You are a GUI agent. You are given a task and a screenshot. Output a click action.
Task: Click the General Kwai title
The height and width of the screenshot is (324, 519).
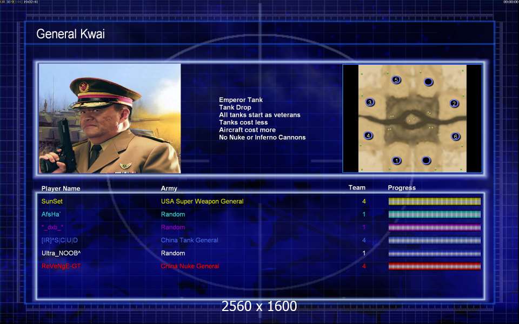coord(70,33)
